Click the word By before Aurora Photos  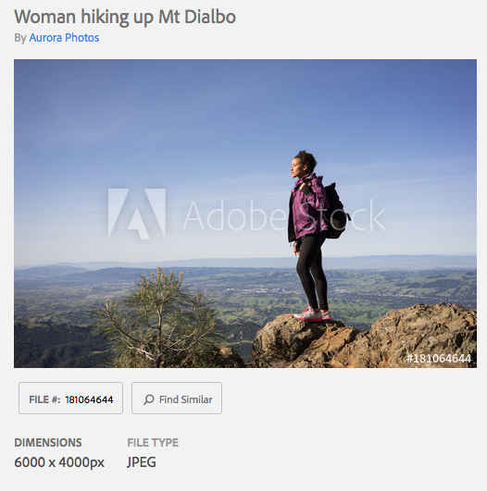[x=20, y=38]
